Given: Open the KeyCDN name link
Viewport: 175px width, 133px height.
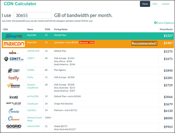Looking at the screenshot, I should 32,35.
